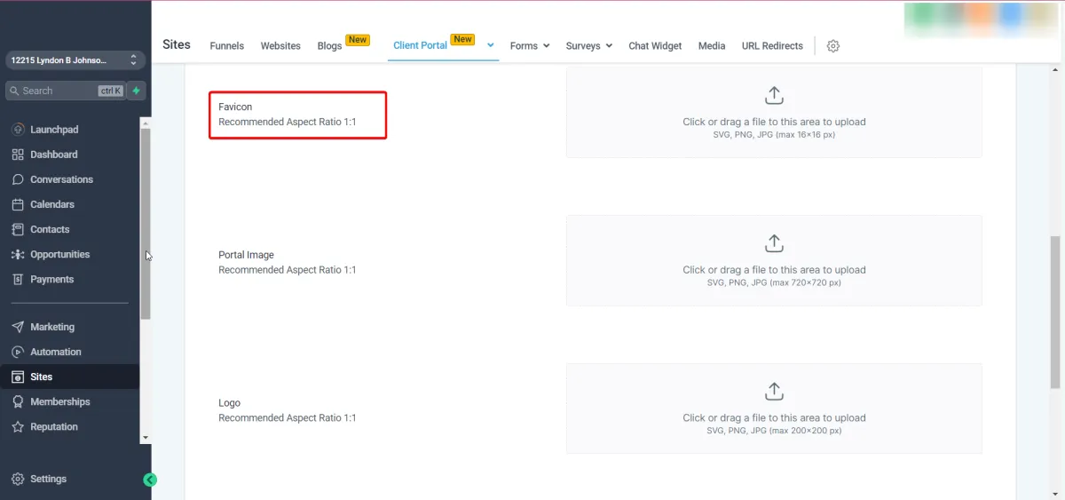1065x500 pixels.
Task: Click the Favicon file upload area text
Action: (x=774, y=122)
